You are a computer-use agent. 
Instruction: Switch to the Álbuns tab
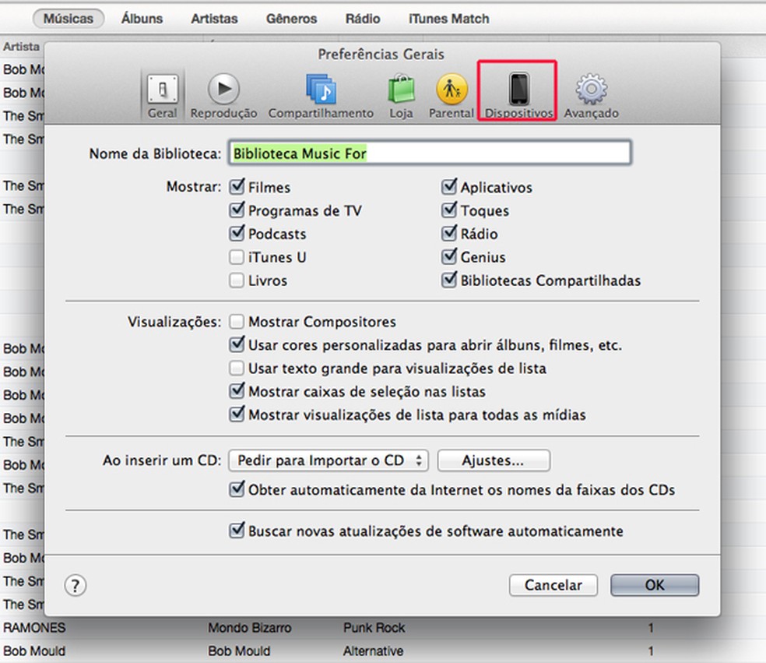[x=142, y=19]
